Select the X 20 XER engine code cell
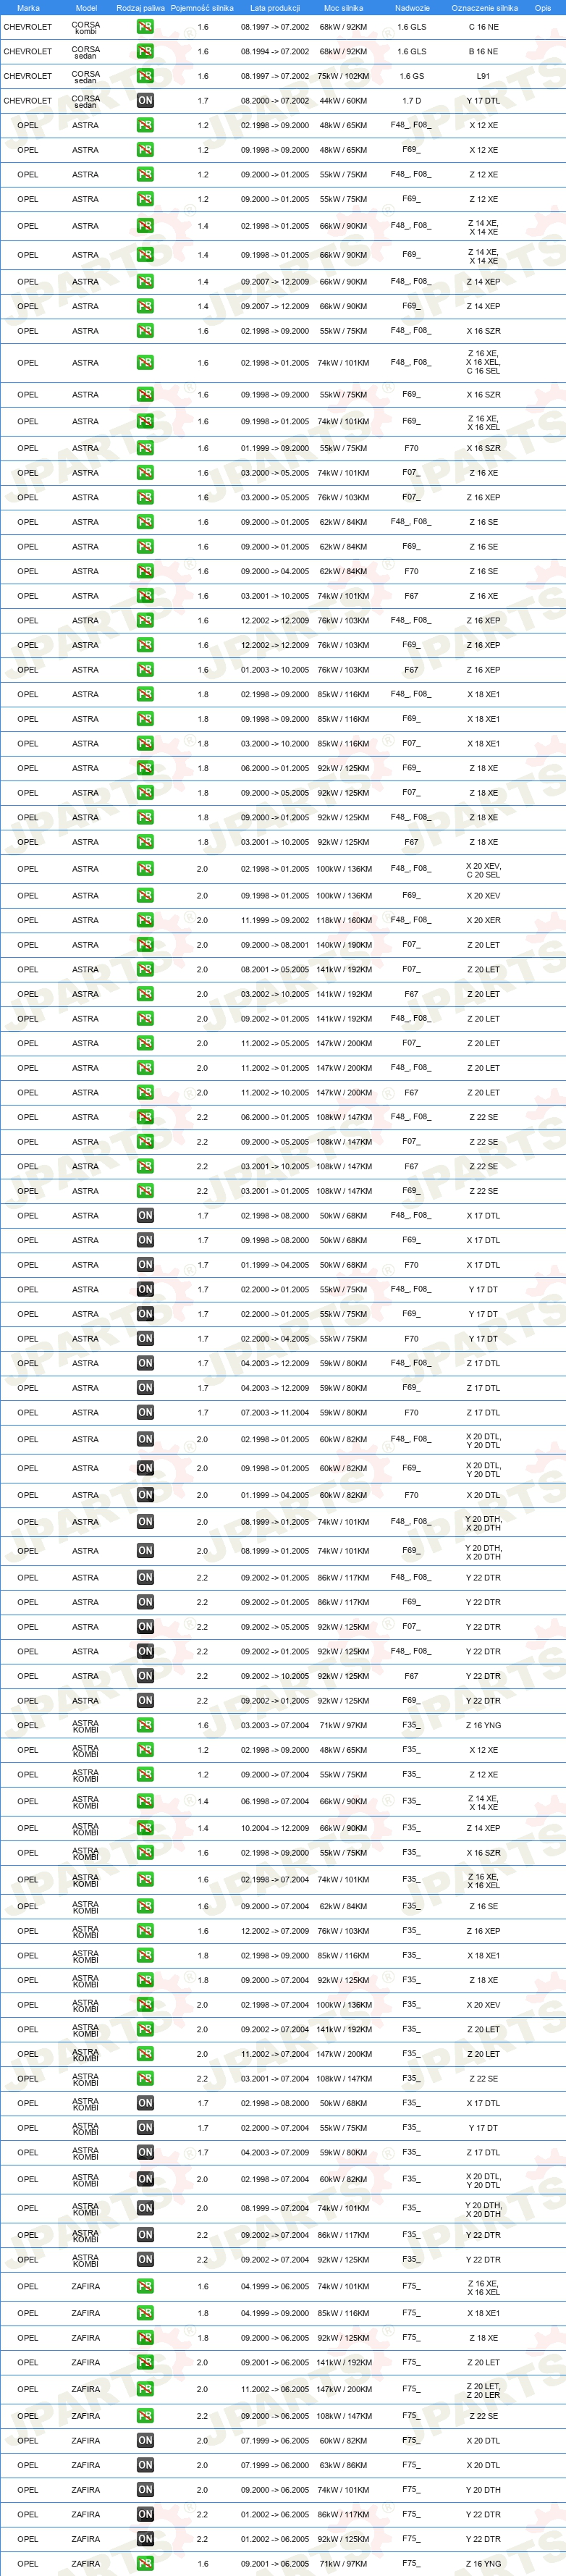This screenshot has height=2576, width=566. point(483,920)
